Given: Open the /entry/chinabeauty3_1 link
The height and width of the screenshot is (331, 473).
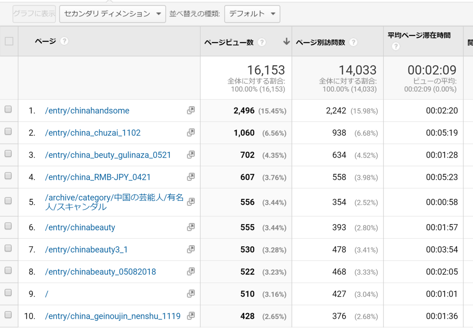Looking at the screenshot, I should [x=86, y=250].
